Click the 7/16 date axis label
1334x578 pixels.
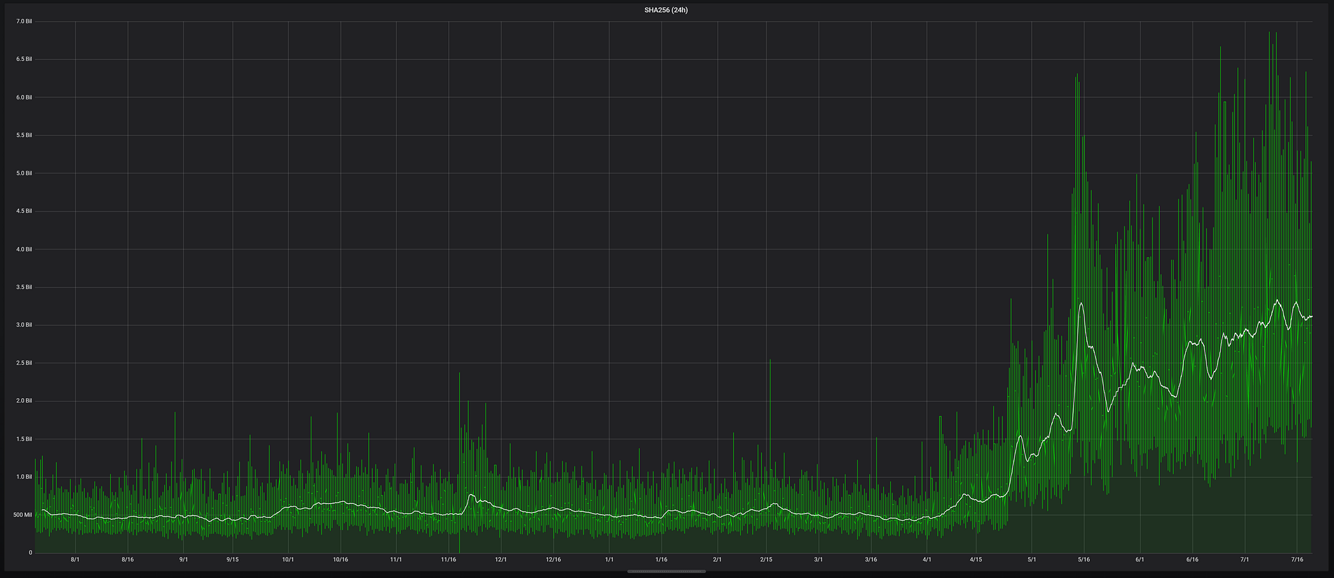point(1297,559)
